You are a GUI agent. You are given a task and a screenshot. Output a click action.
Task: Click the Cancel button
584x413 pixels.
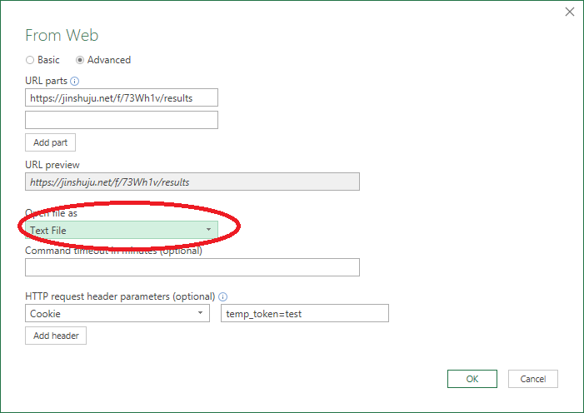click(533, 379)
